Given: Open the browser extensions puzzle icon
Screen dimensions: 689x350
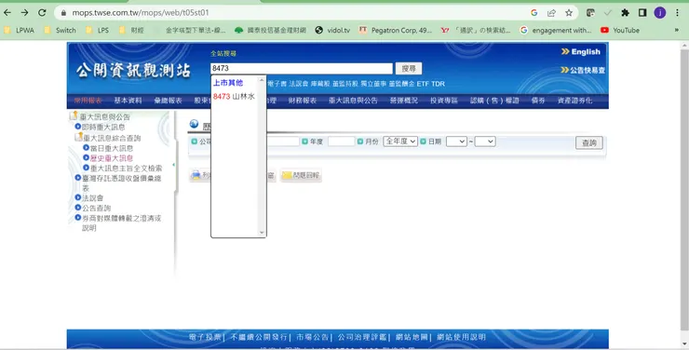Looking at the screenshot, I should click(x=625, y=13).
